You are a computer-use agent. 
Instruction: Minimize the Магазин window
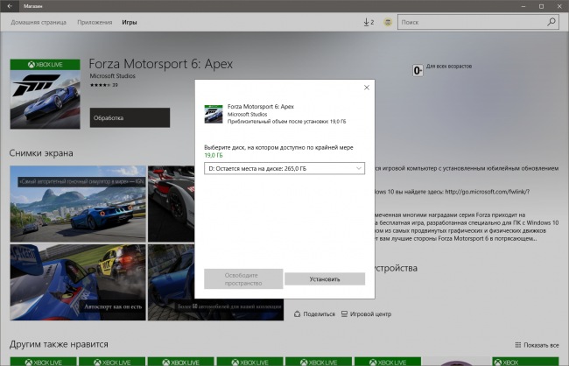click(x=523, y=6)
